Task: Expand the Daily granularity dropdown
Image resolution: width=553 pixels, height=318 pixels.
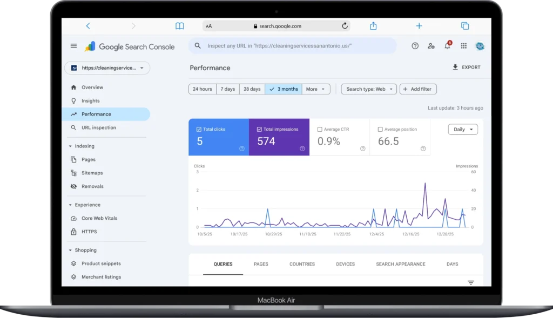Action: 463,130
